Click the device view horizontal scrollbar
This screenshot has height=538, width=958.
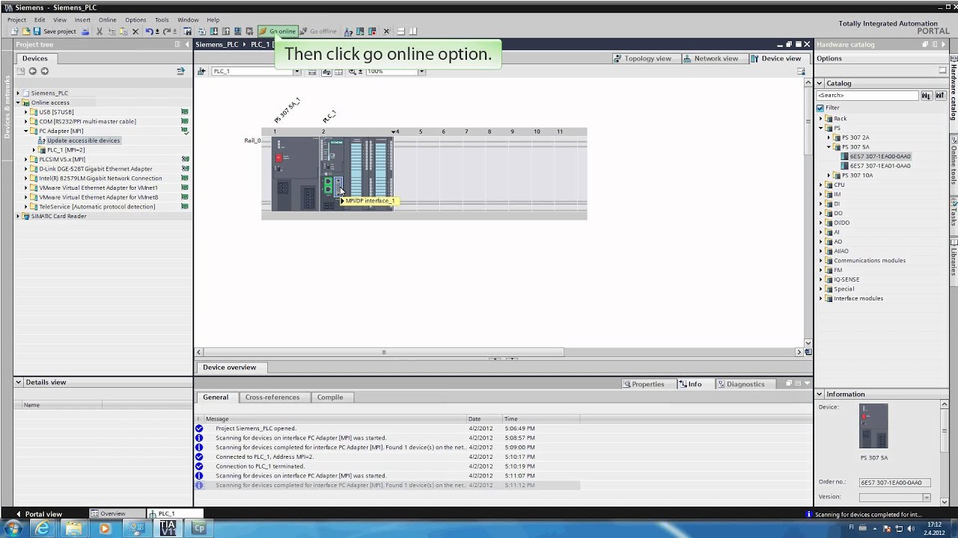point(384,352)
